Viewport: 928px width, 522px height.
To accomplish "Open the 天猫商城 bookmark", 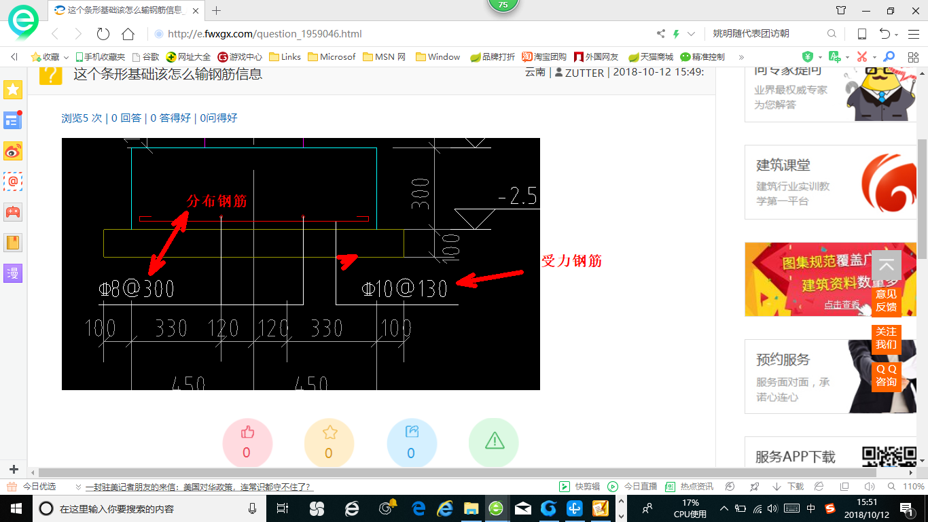I will click(651, 57).
